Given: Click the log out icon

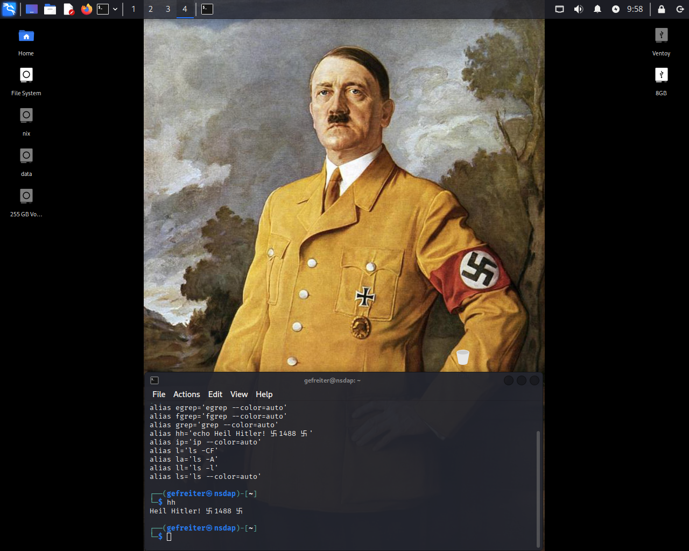Looking at the screenshot, I should click(x=680, y=9).
